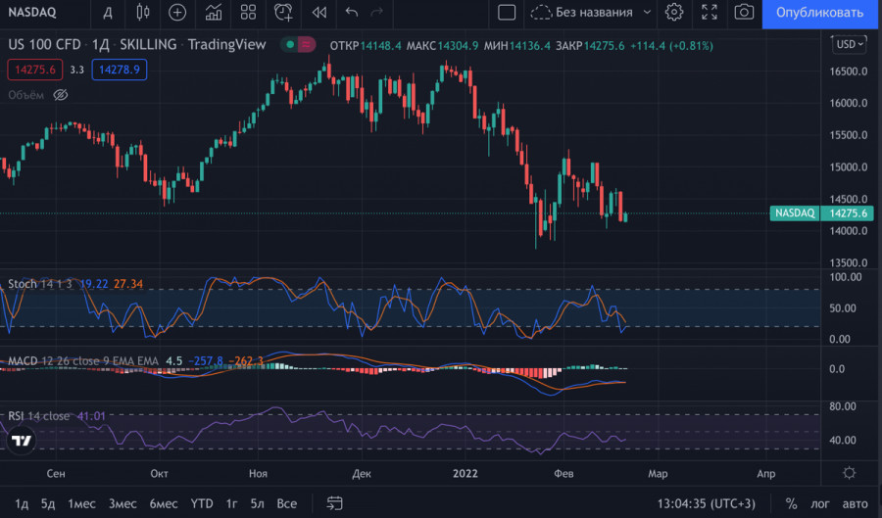This screenshot has width=882, height=518.
Task: Toggle percent scale button
Action: point(791,503)
